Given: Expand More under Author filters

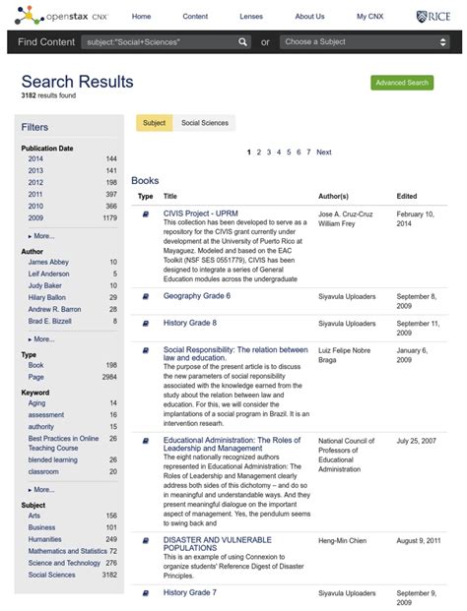Looking at the screenshot, I should point(41,339).
